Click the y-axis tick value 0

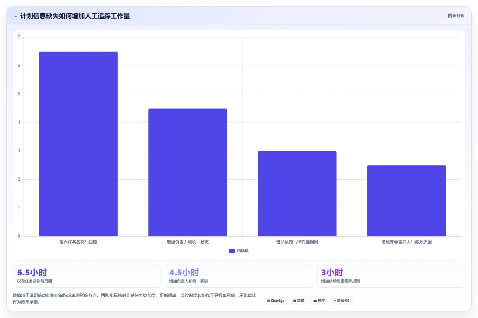click(19, 236)
